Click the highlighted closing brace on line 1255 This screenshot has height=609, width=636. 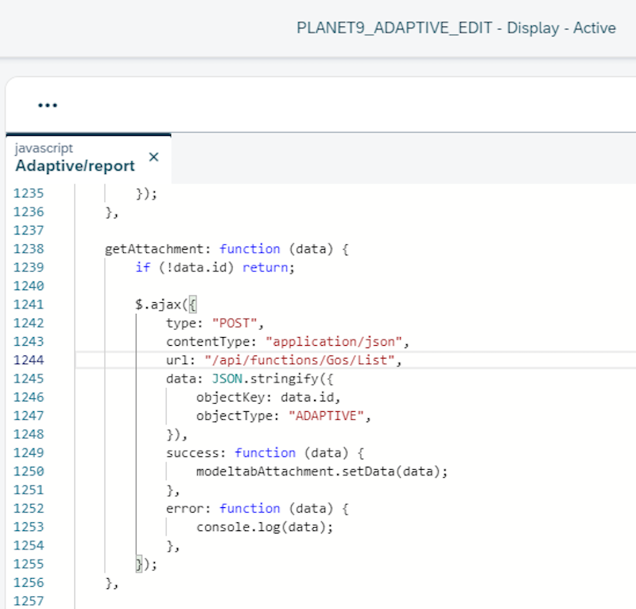pyautogui.click(x=138, y=564)
